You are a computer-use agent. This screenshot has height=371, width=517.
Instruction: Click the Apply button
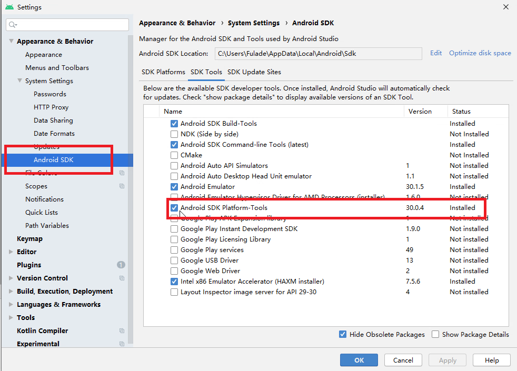point(447,360)
